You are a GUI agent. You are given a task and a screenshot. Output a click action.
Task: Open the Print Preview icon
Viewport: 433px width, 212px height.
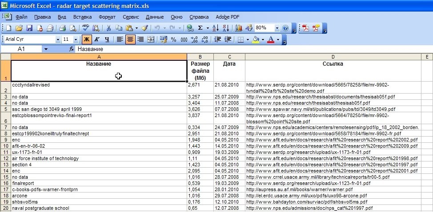73,28
